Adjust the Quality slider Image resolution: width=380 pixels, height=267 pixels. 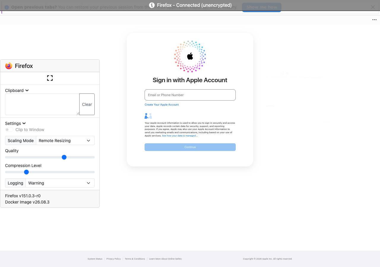click(50, 157)
